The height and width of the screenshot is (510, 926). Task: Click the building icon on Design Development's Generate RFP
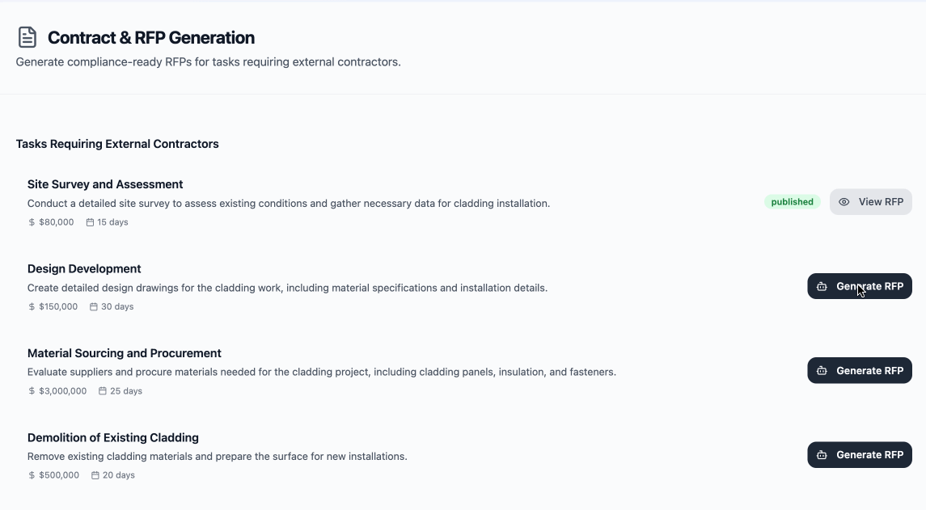click(x=822, y=286)
